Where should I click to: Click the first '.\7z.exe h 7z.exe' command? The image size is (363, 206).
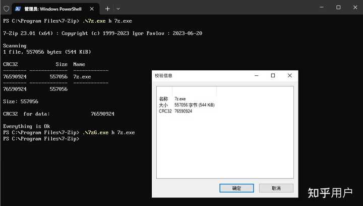tap(107, 21)
